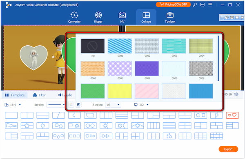The height and width of the screenshot is (159, 245).
Task: Select pattern 0006 purple checkered
Action: coord(120,68)
